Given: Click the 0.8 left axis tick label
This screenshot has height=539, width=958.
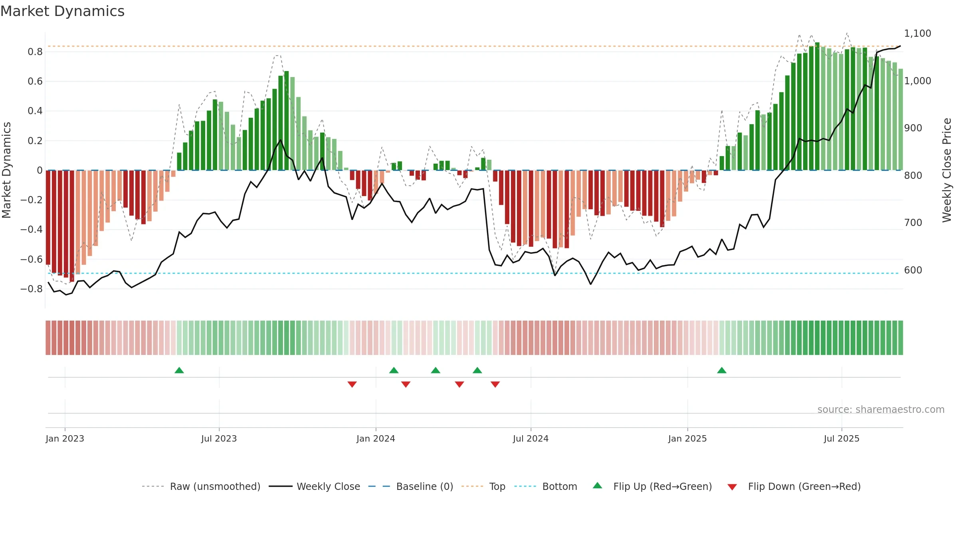Looking at the screenshot, I should coord(35,52).
